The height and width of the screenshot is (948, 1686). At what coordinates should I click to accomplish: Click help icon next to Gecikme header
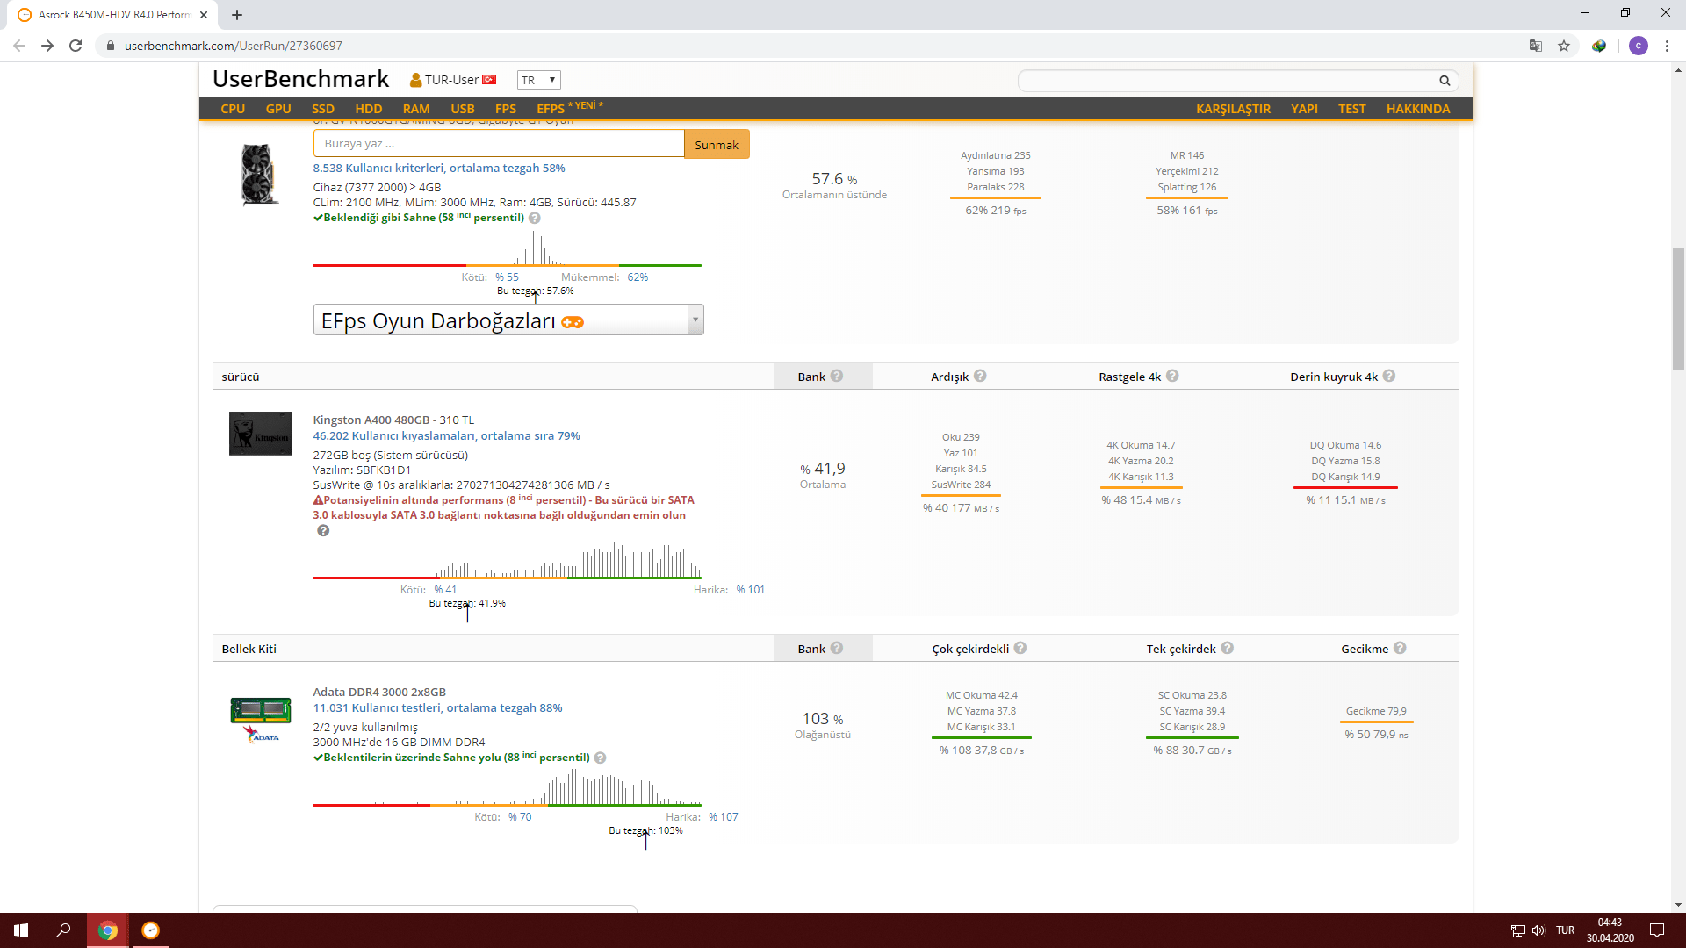(x=1400, y=648)
